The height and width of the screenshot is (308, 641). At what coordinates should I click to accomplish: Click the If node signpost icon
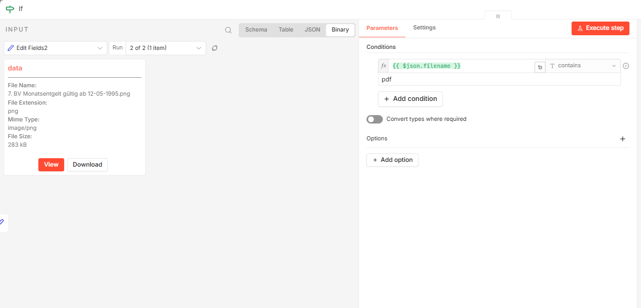[x=9, y=9]
